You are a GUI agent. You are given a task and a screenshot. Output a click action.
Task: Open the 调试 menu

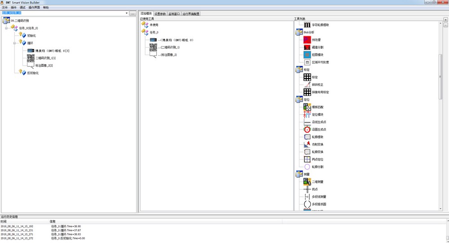click(x=22, y=8)
